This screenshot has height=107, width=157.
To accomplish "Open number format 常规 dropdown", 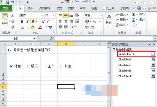I will [101, 15].
